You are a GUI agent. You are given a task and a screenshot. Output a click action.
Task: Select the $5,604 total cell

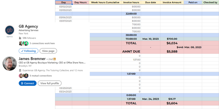(x=172, y=103)
